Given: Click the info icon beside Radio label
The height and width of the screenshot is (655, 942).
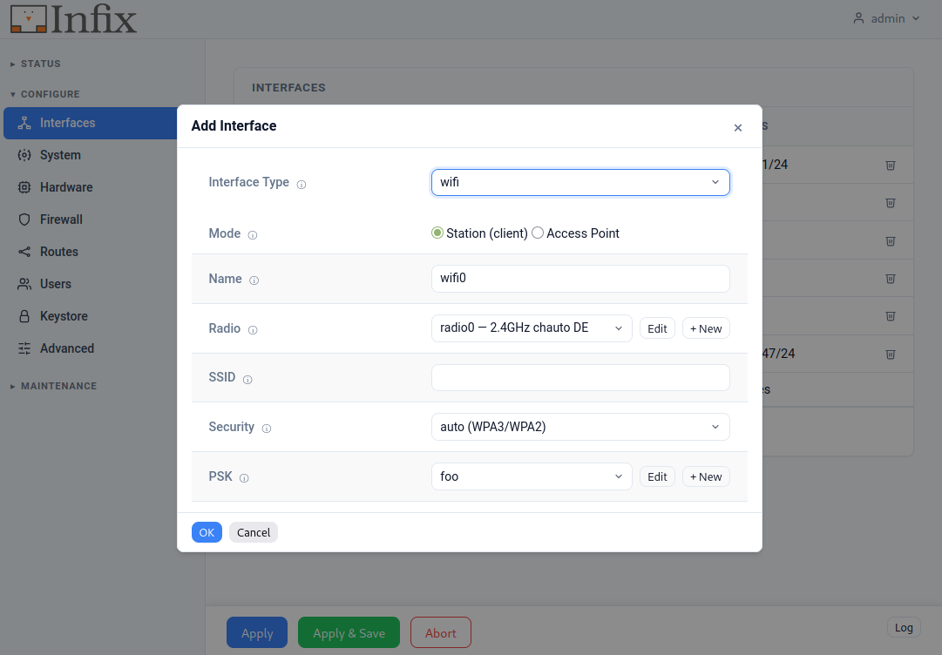Looking at the screenshot, I should (253, 330).
